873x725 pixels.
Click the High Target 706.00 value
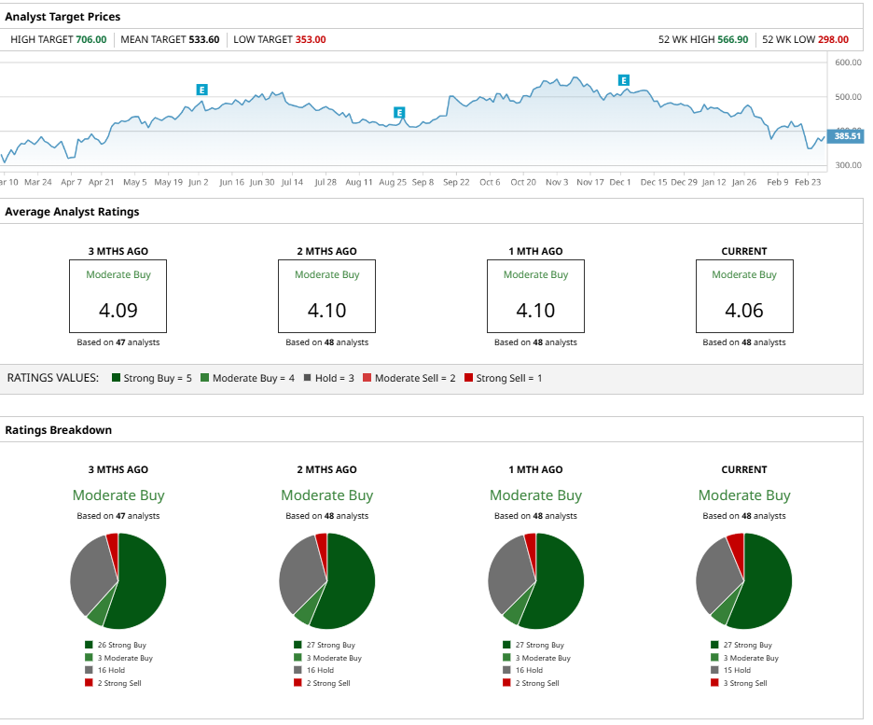pyautogui.click(x=90, y=39)
